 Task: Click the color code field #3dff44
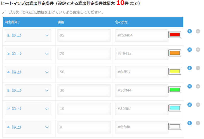[x=142, y=90]
